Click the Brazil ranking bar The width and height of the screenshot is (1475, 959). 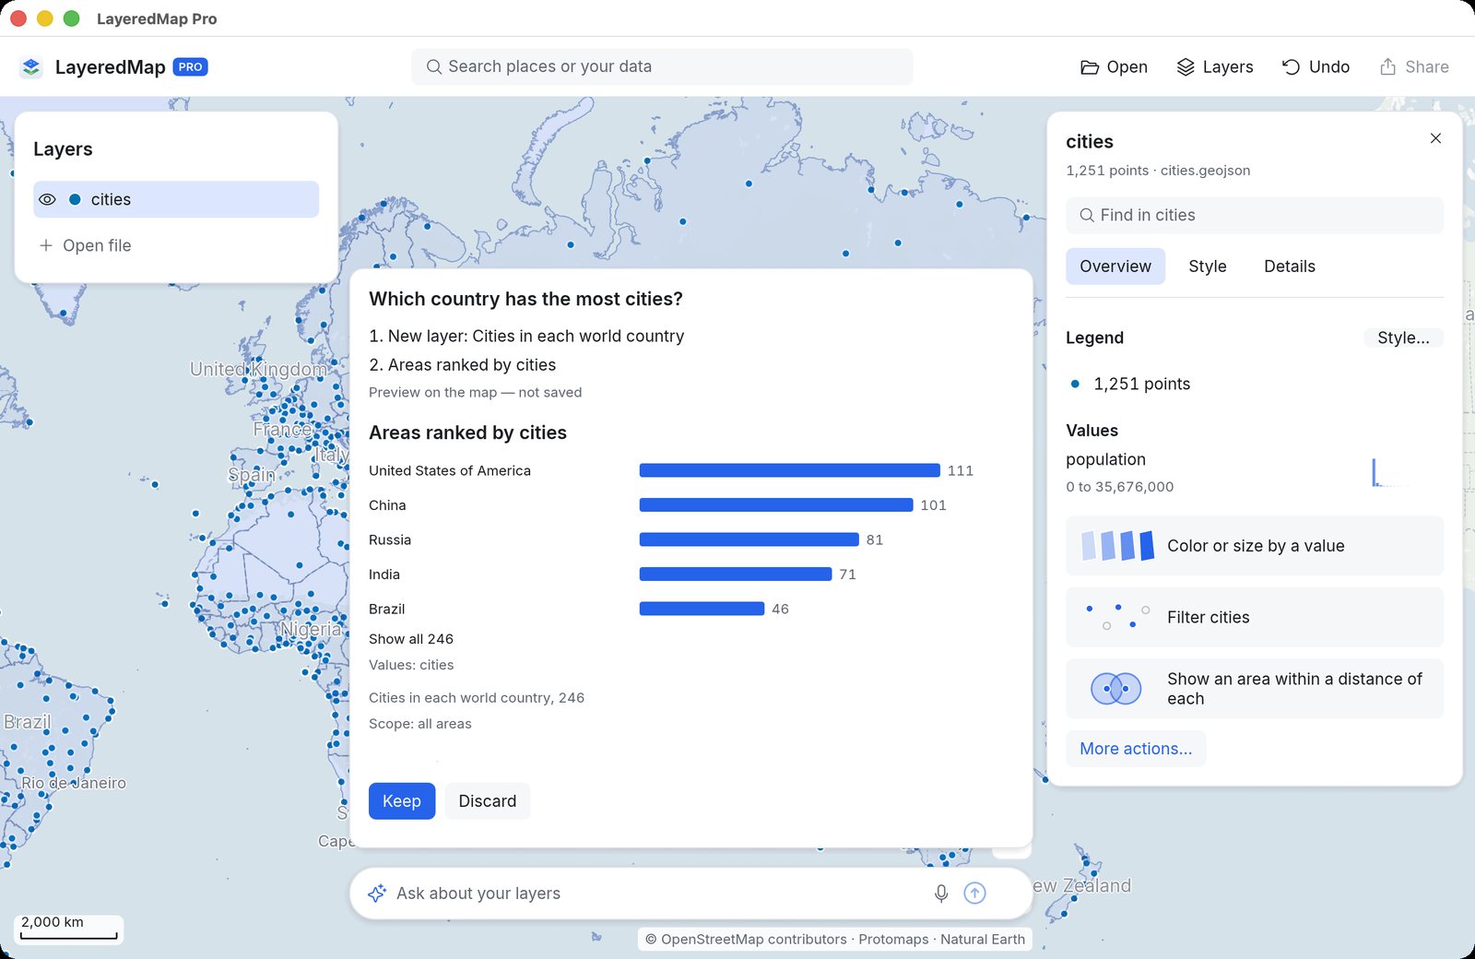click(702, 609)
